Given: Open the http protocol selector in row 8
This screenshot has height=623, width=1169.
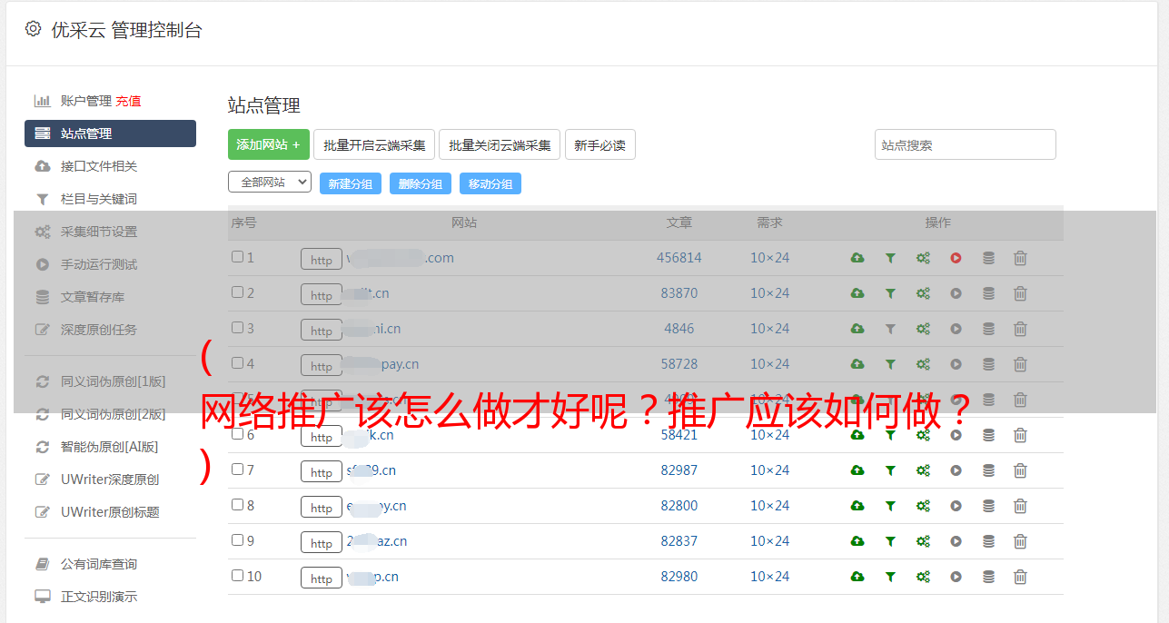Looking at the screenshot, I should click(x=322, y=507).
